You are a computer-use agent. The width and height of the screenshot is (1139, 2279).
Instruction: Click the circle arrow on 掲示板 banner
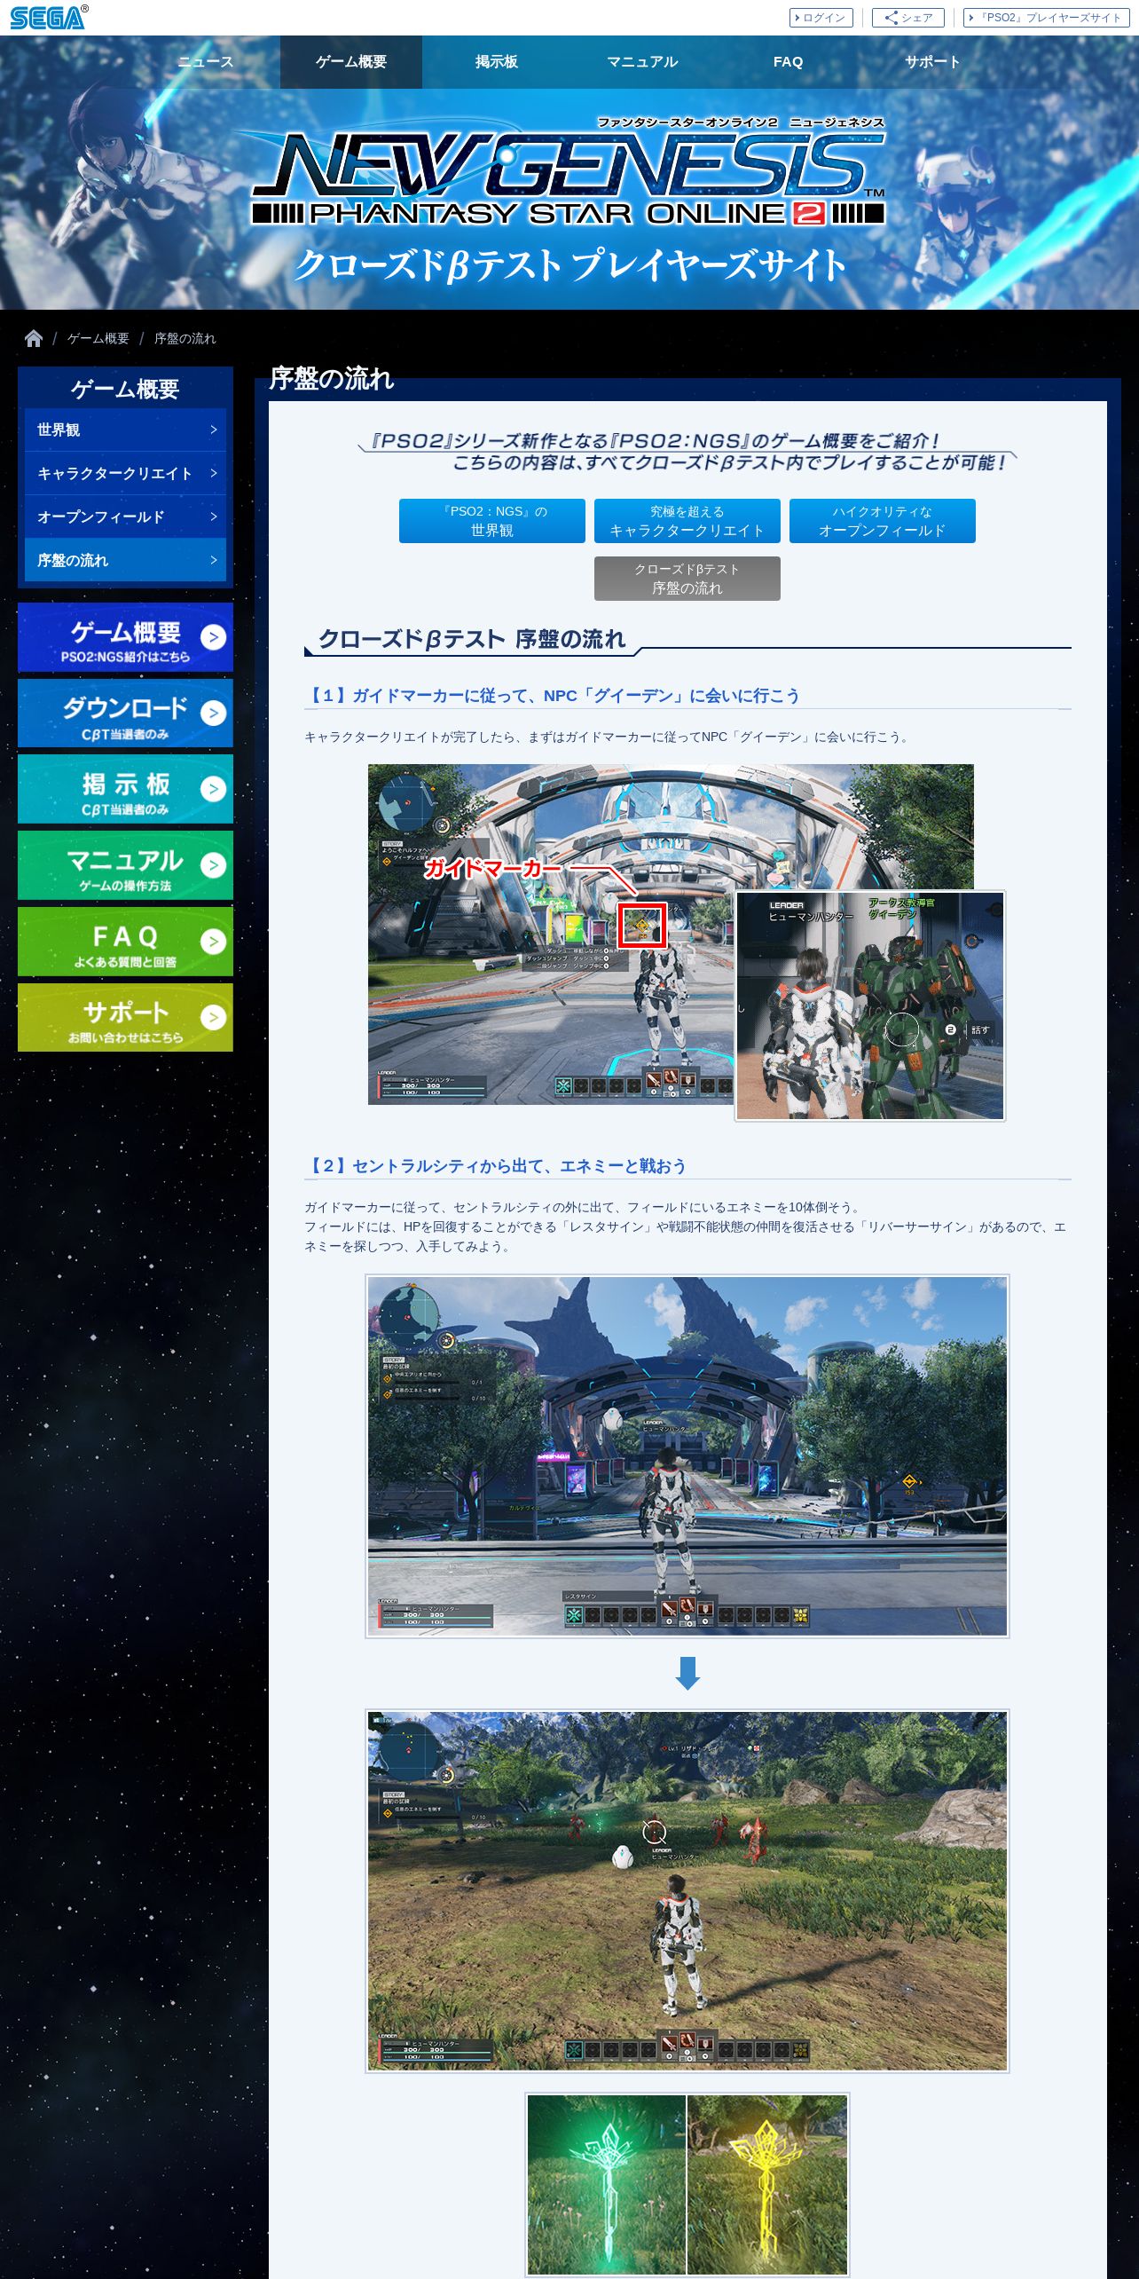(x=213, y=788)
